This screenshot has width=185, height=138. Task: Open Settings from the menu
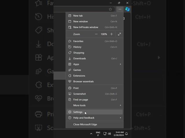pos(78,112)
